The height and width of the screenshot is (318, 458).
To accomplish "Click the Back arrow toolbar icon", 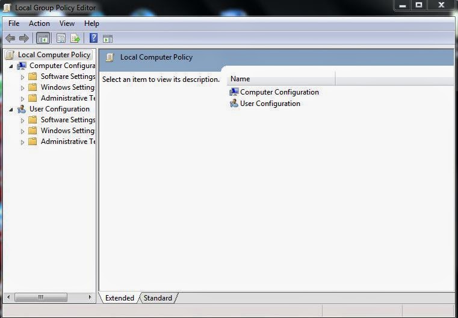I will click(x=10, y=39).
